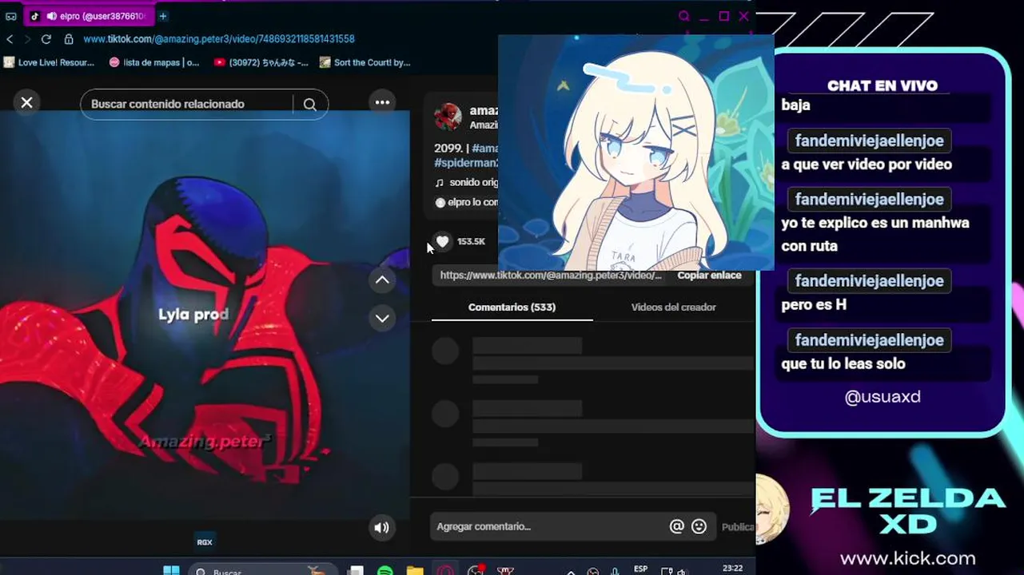Click the tiktok.com address bar URL

click(219, 39)
